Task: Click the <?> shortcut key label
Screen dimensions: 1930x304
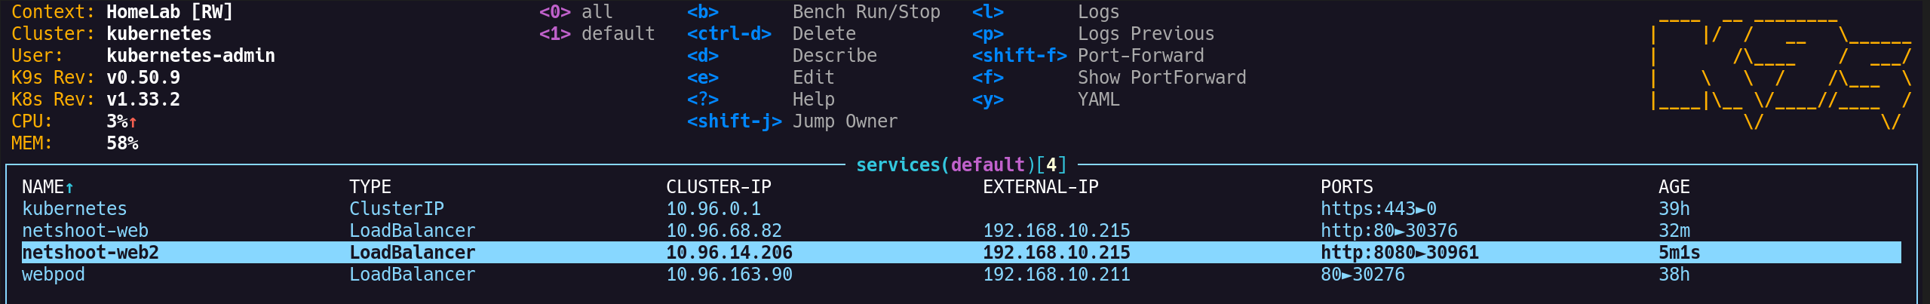Action: [x=703, y=100]
